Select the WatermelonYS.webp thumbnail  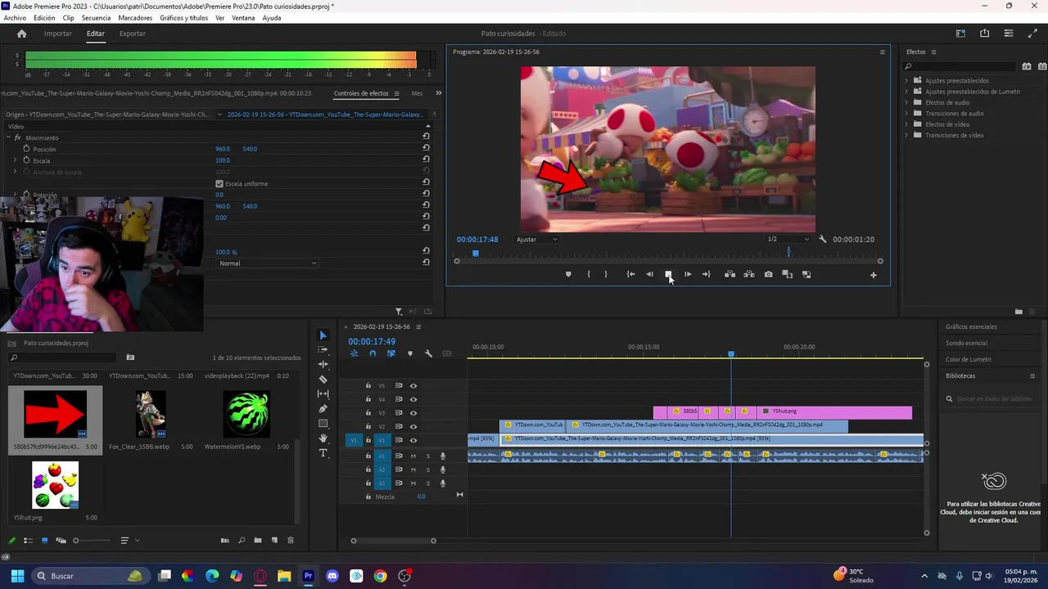pos(246,414)
